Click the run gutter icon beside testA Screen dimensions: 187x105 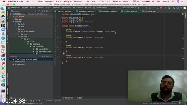(58, 38)
